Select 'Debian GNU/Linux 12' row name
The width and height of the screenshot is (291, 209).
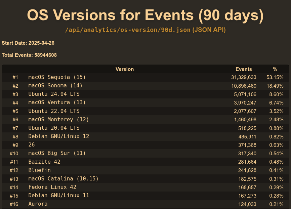tap(59, 136)
